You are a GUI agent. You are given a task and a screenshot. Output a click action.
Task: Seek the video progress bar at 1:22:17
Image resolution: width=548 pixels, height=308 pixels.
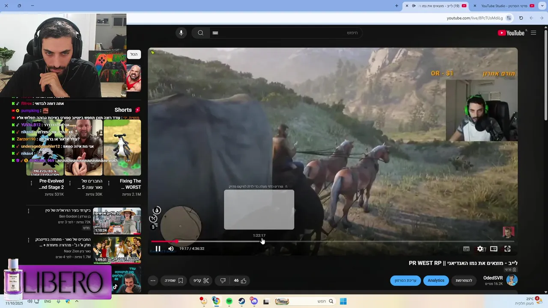[259, 241]
